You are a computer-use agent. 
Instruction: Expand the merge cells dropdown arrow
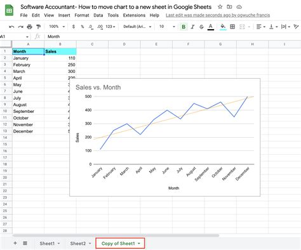click(x=249, y=27)
